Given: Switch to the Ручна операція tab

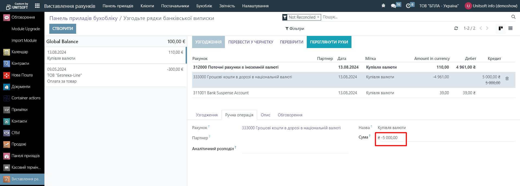Looking at the screenshot, I should (239, 115).
